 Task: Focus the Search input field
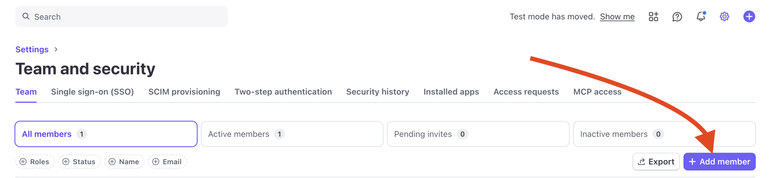tap(127, 17)
